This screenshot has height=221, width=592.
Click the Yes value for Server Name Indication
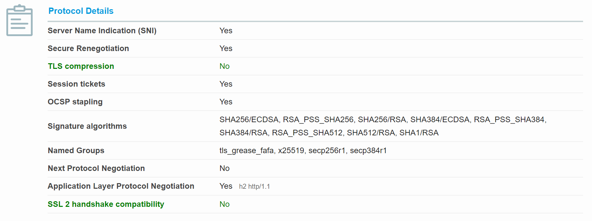[226, 31]
